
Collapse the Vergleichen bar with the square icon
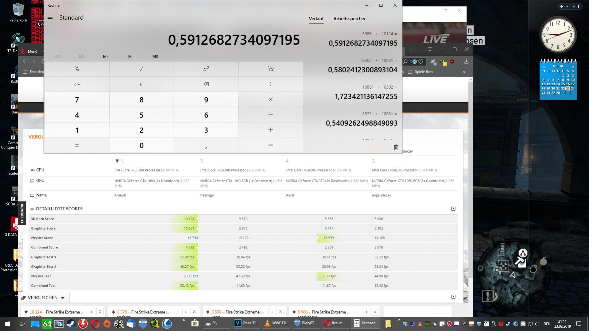(x=453, y=297)
